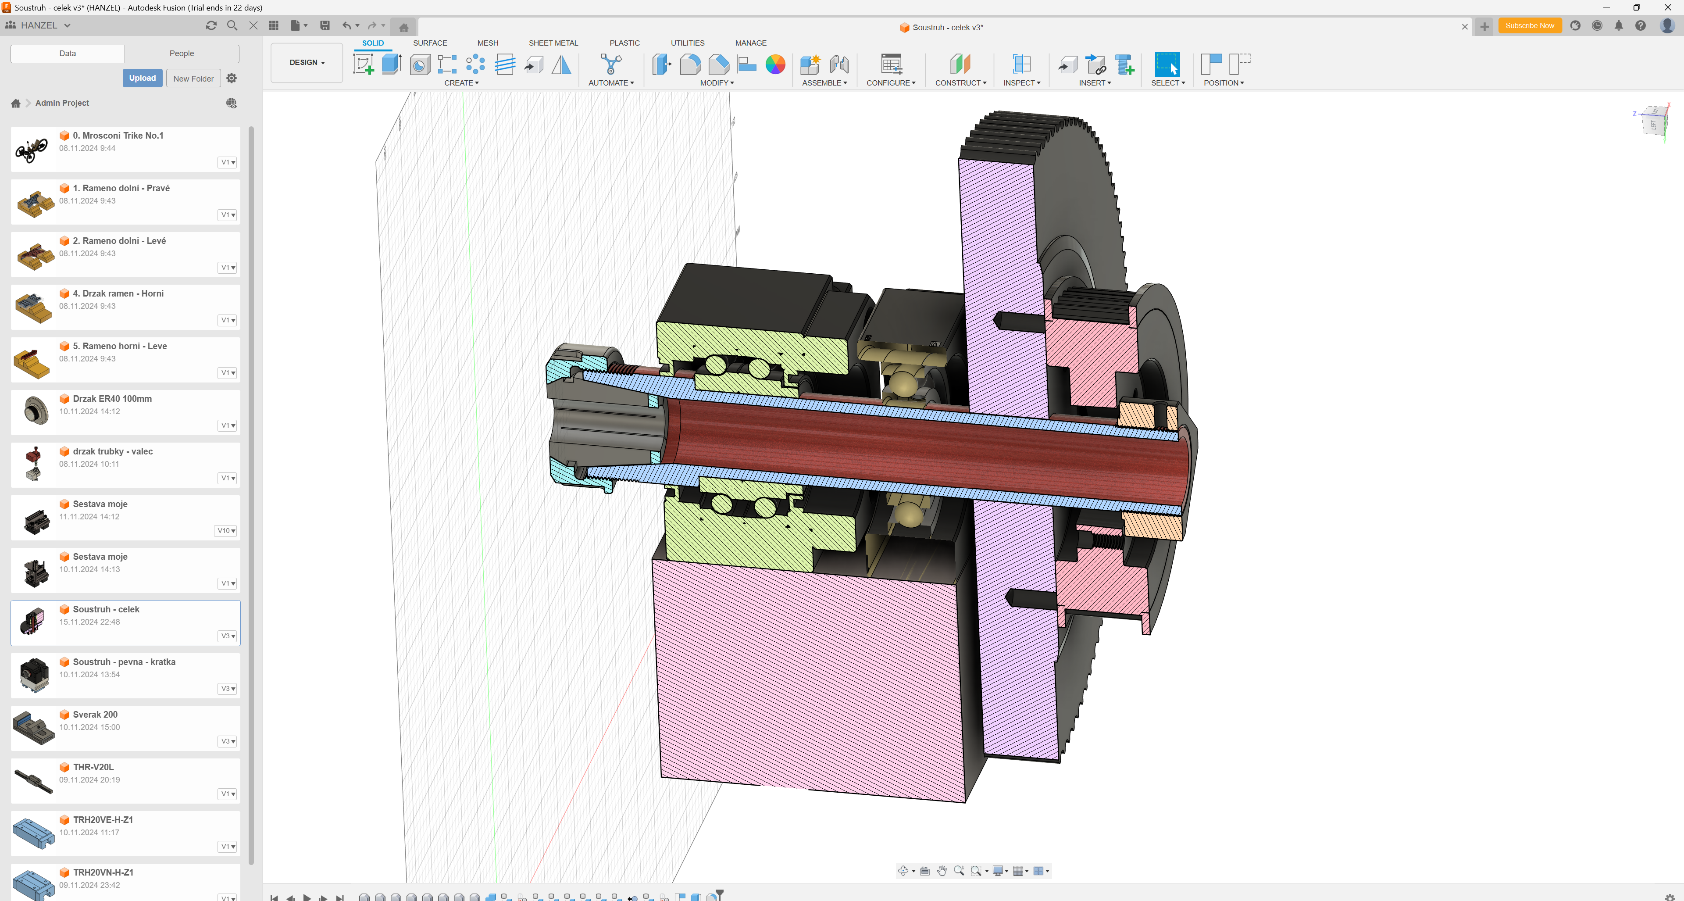Open the Appearance color wheel tool

coord(775,64)
